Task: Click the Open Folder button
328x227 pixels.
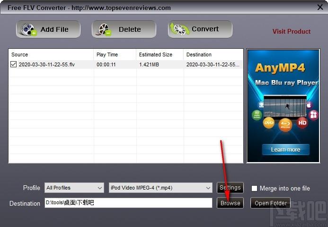Action: pos(270,203)
